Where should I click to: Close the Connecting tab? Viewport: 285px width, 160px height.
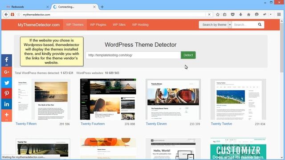point(94,7)
